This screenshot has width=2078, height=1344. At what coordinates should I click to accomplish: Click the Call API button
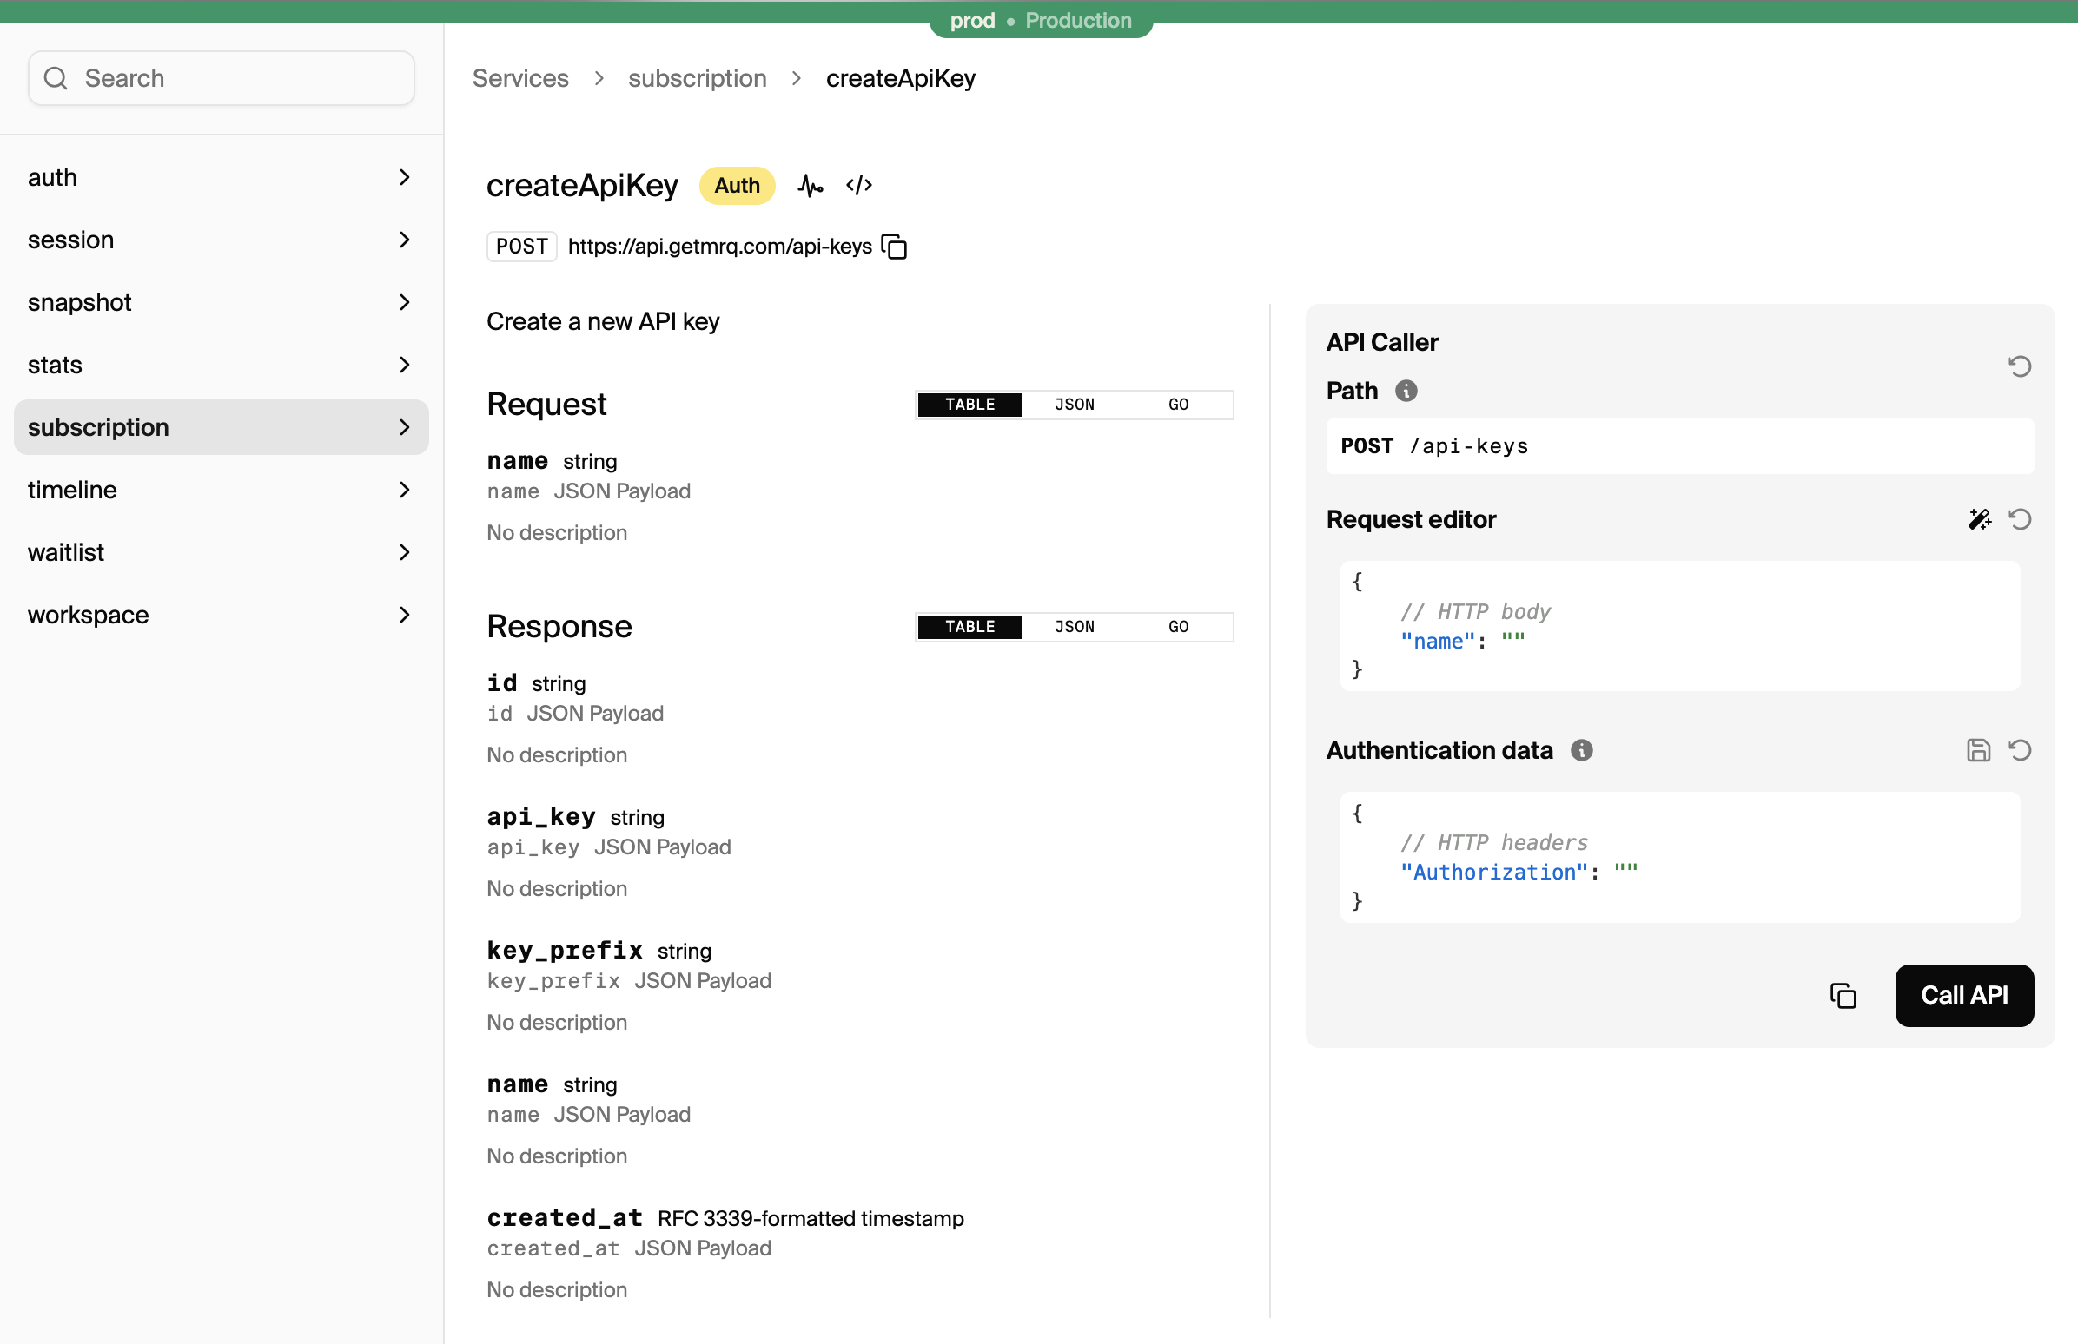pyautogui.click(x=1964, y=996)
